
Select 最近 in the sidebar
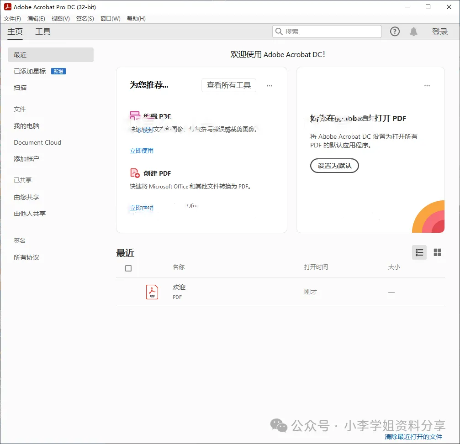point(50,55)
